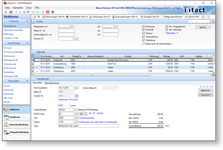Click the chart icon in the top toolbar
The image size is (223, 150).
pos(6,12)
